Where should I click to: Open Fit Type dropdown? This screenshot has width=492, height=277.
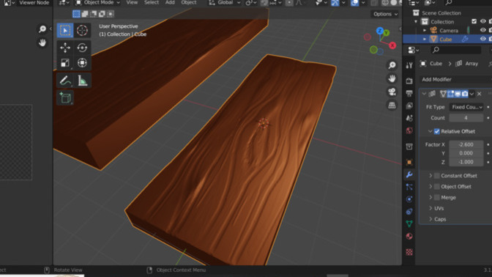[466, 107]
